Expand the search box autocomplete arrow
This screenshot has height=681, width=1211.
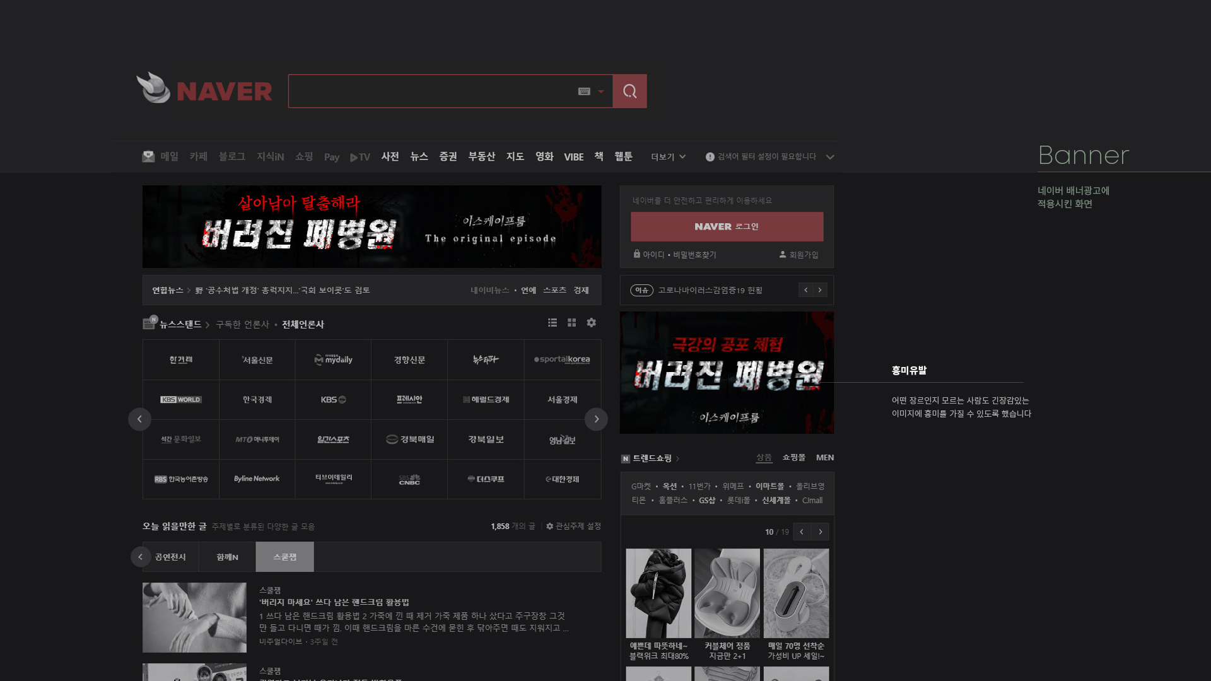(601, 91)
